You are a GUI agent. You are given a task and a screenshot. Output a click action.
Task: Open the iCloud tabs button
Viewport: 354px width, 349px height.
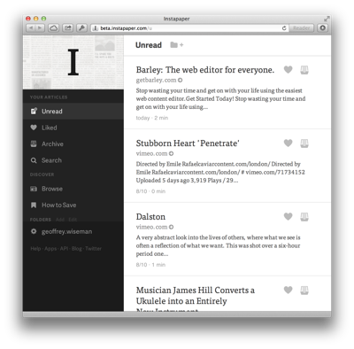[53, 28]
